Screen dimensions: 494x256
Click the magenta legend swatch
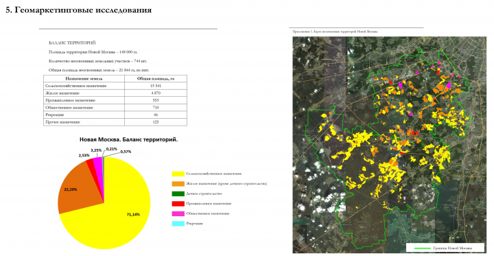pyautogui.click(x=178, y=213)
